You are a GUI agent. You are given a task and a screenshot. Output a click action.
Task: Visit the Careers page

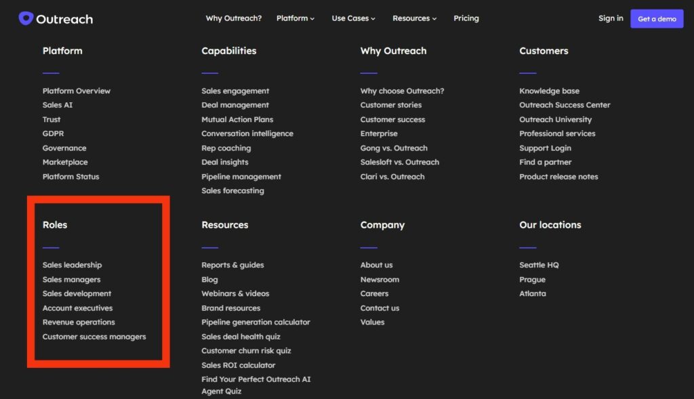[x=374, y=294]
